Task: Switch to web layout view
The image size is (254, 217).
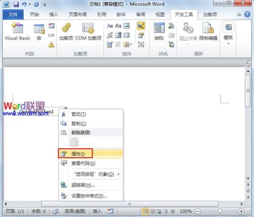Action: [159, 211]
